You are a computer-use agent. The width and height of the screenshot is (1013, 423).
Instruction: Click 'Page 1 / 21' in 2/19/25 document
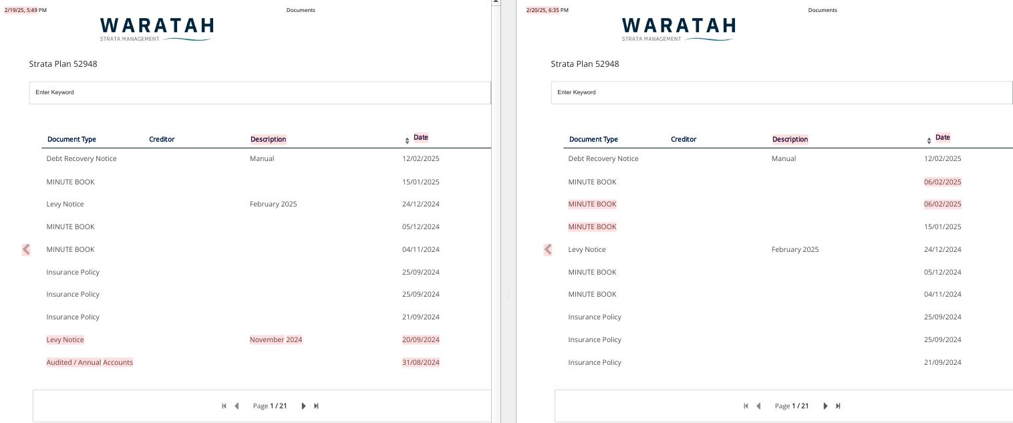[270, 406]
